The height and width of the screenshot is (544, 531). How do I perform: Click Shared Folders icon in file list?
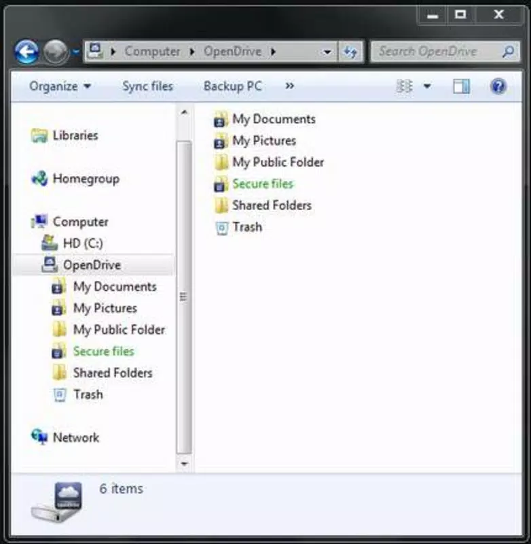221,205
